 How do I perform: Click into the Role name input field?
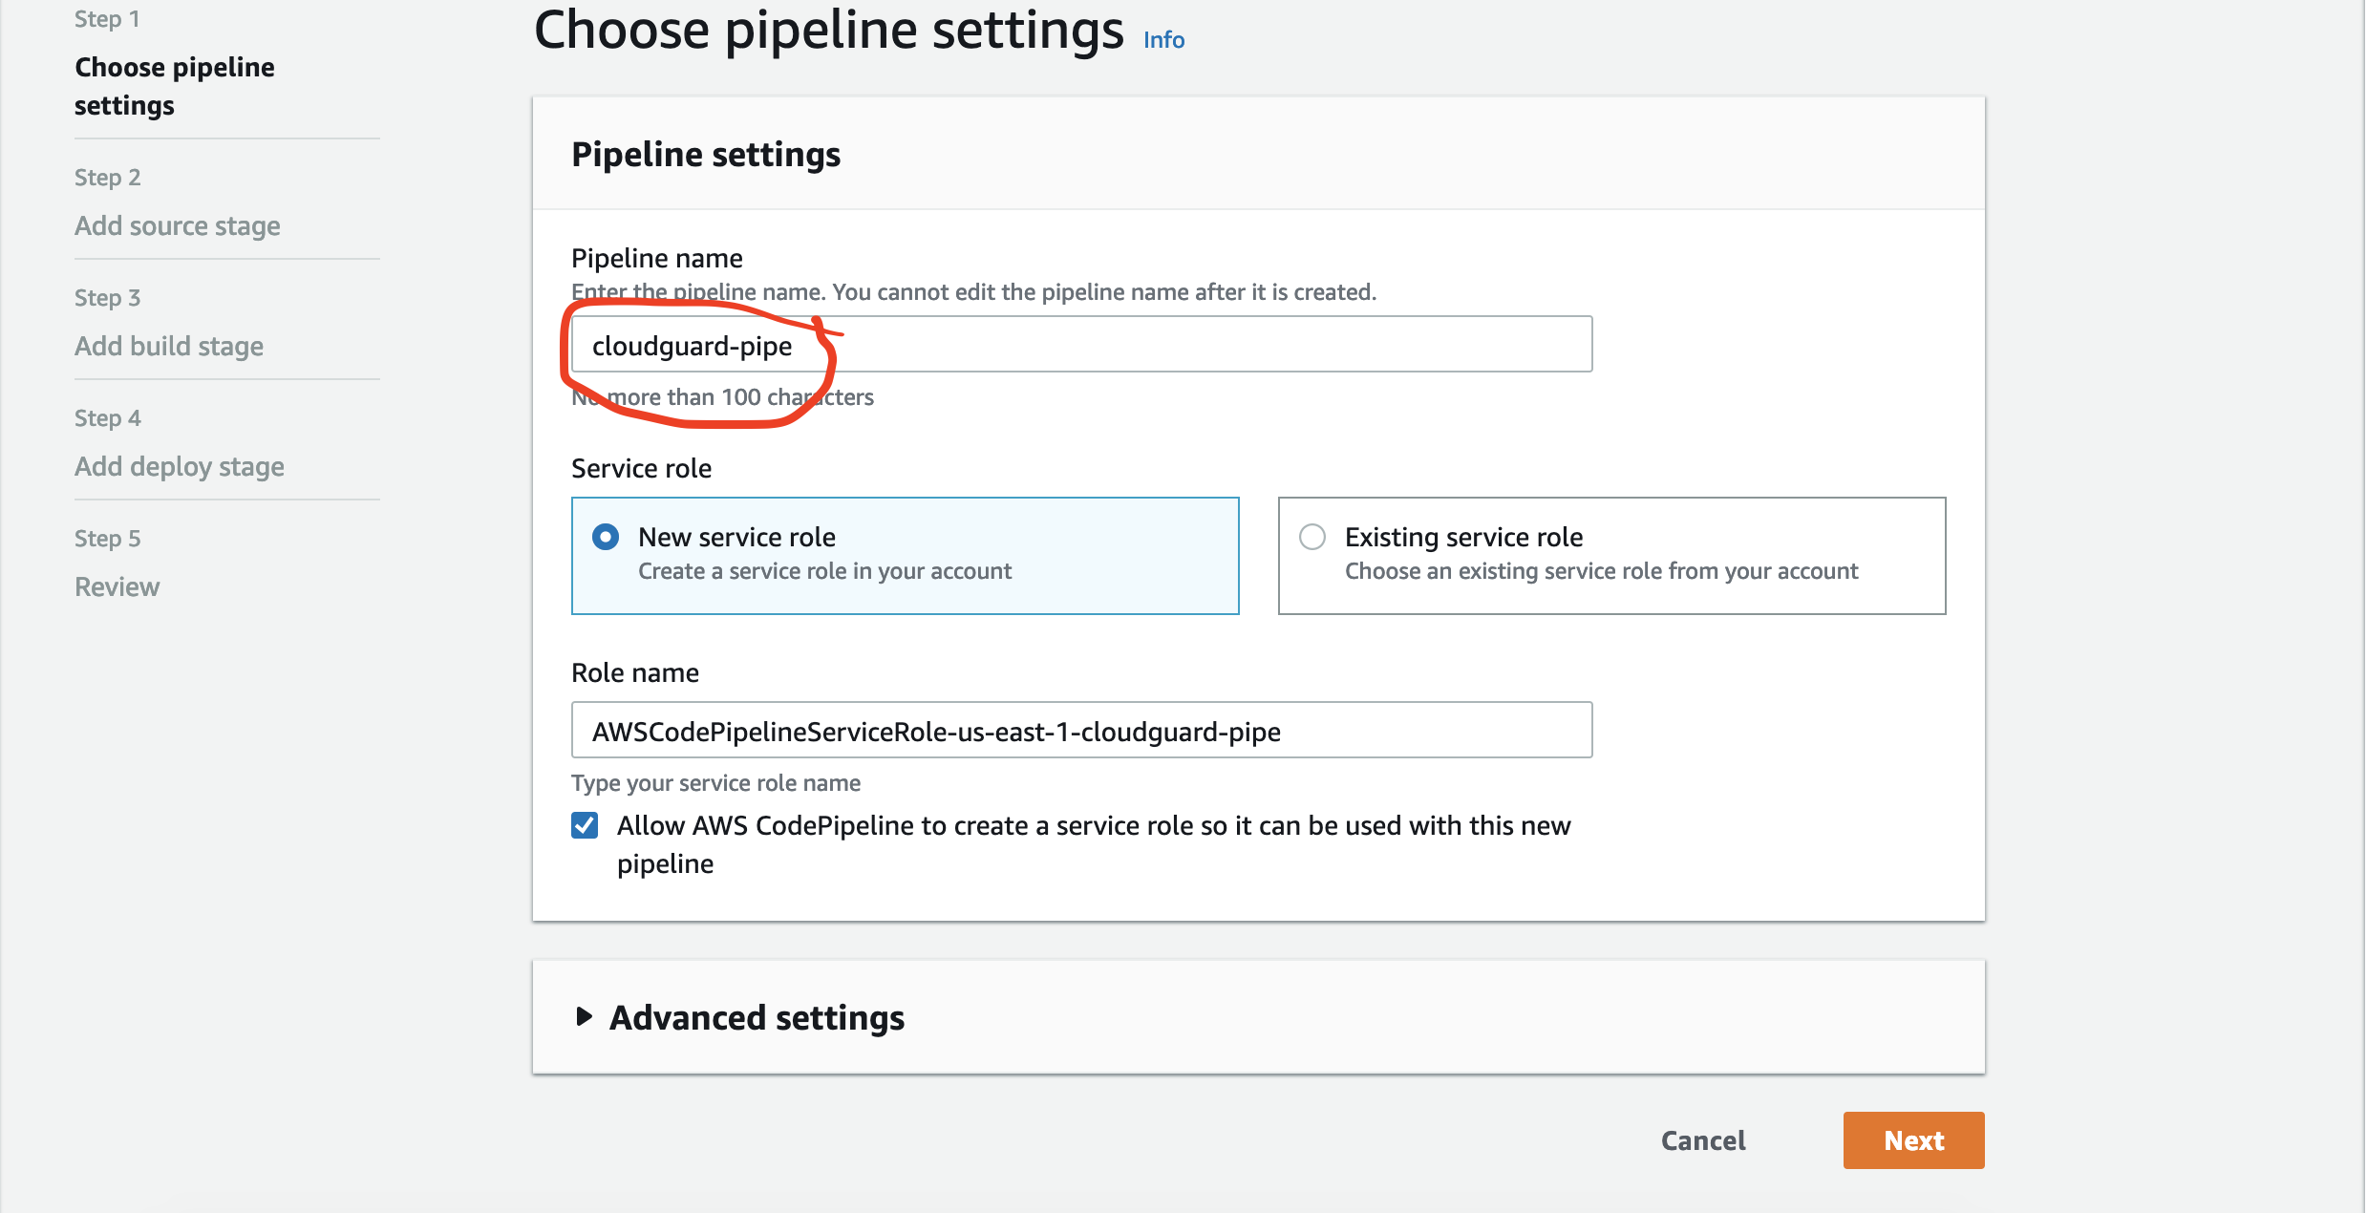1081,731
